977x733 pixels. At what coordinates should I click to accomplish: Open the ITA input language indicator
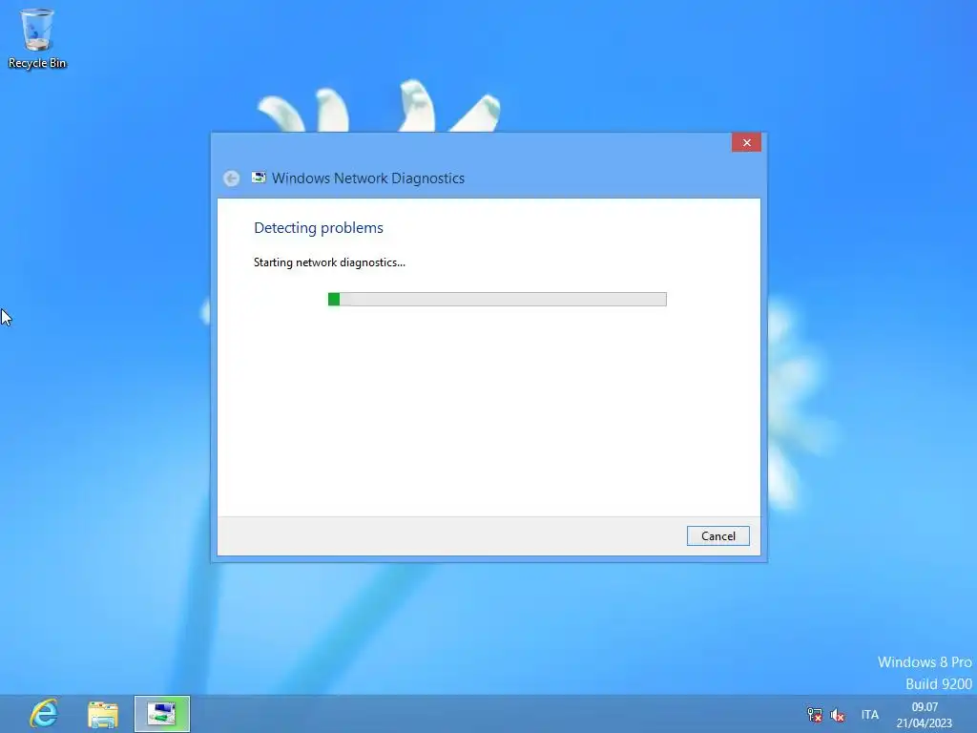[x=870, y=714]
